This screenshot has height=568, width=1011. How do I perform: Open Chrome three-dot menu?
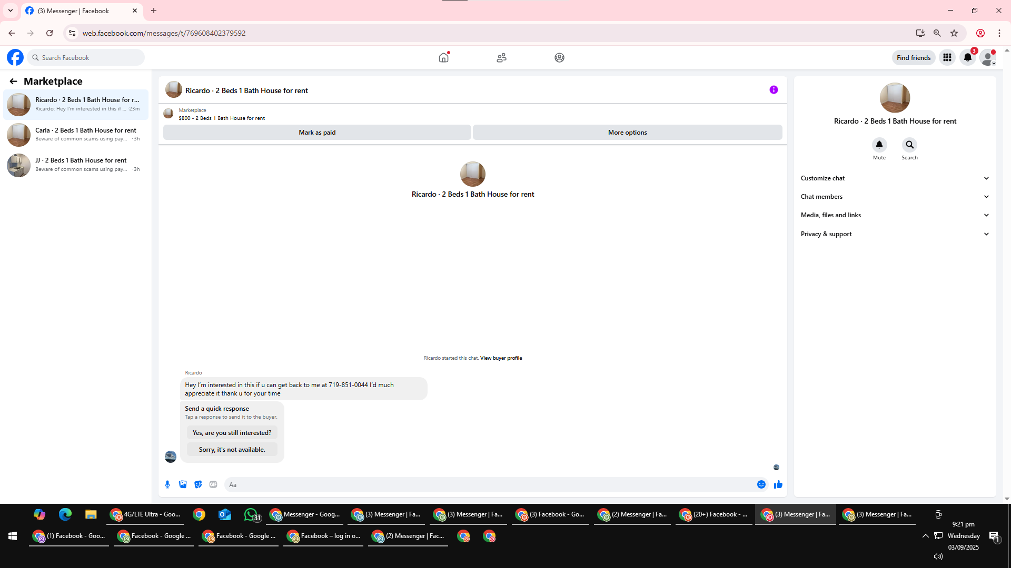click(x=999, y=33)
